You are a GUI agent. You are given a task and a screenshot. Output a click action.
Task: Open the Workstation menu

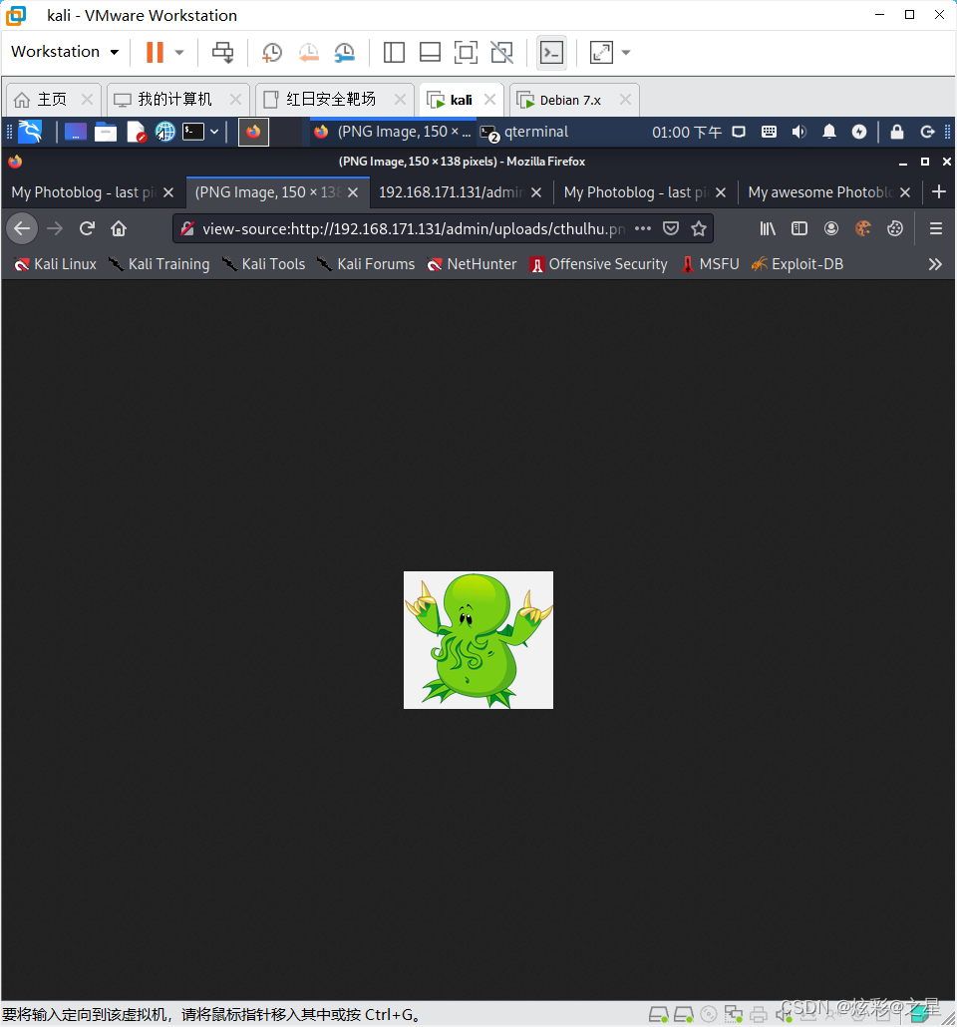click(x=65, y=52)
